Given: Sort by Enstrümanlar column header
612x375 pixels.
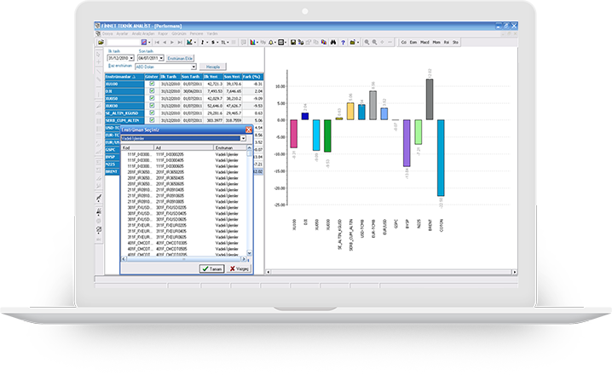Looking at the screenshot, I should coord(124,77).
